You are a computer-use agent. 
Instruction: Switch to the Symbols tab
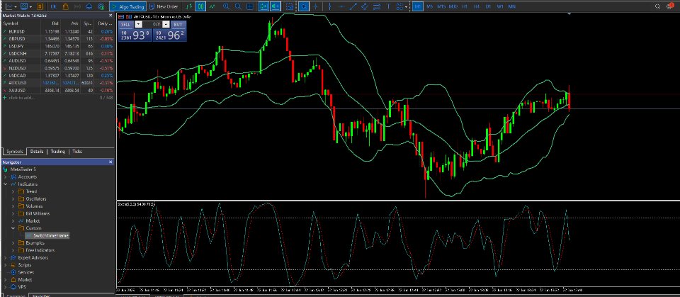pyautogui.click(x=14, y=152)
